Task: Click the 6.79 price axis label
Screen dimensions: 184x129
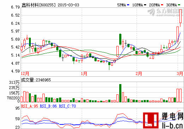Action: pos(15,7)
